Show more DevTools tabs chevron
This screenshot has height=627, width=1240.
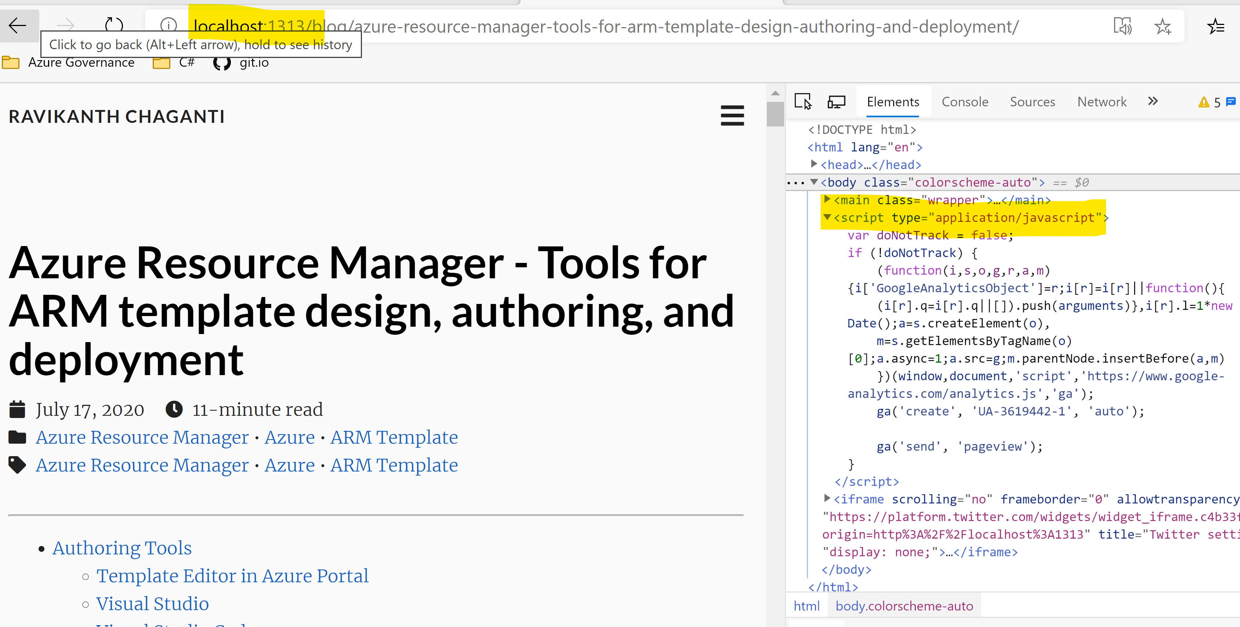tap(1153, 102)
